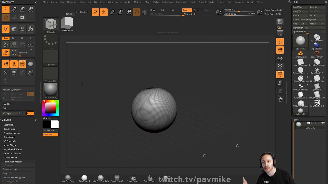This screenshot has width=328, height=184.
Task: Pick a color in the color picker square
Action: pos(50,108)
